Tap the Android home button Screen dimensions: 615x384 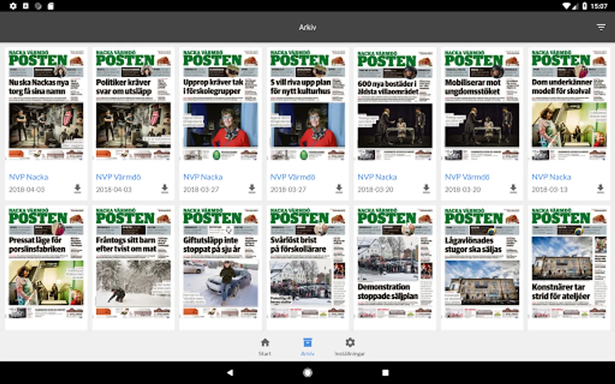(307, 372)
